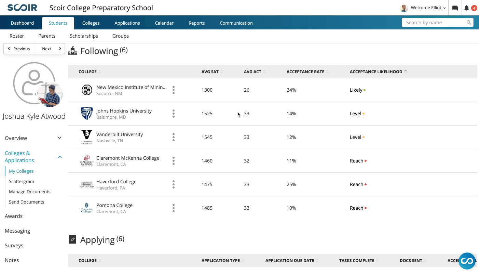
Task: Open Johns Hopkins University name link
Action: (124, 111)
